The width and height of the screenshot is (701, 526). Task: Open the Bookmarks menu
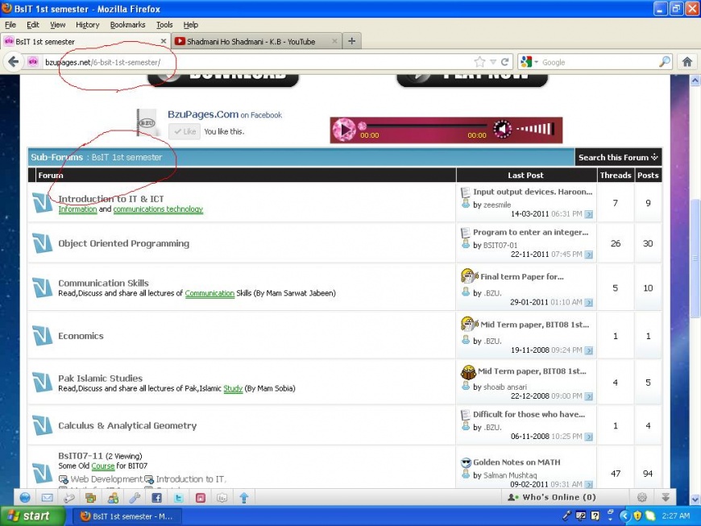pos(127,25)
